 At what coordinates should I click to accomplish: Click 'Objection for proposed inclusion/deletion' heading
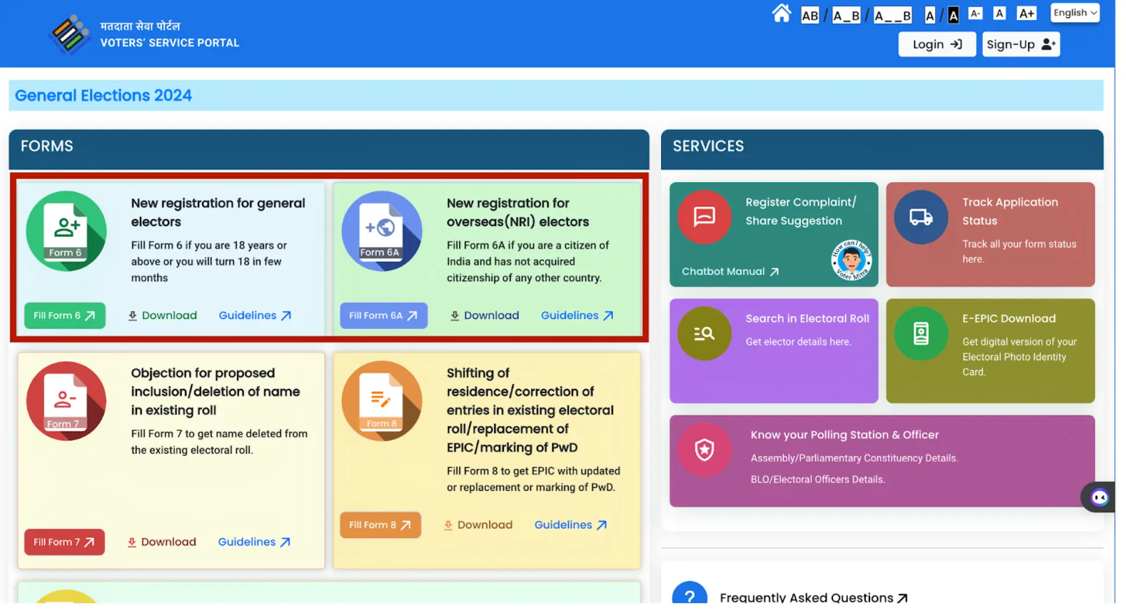tap(215, 391)
